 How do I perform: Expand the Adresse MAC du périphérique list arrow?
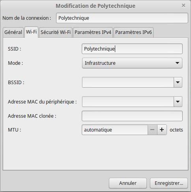178,102
